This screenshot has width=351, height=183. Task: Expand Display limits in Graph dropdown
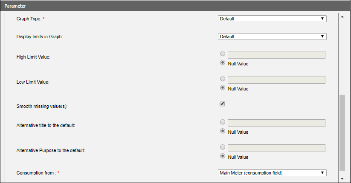click(272, 37)
